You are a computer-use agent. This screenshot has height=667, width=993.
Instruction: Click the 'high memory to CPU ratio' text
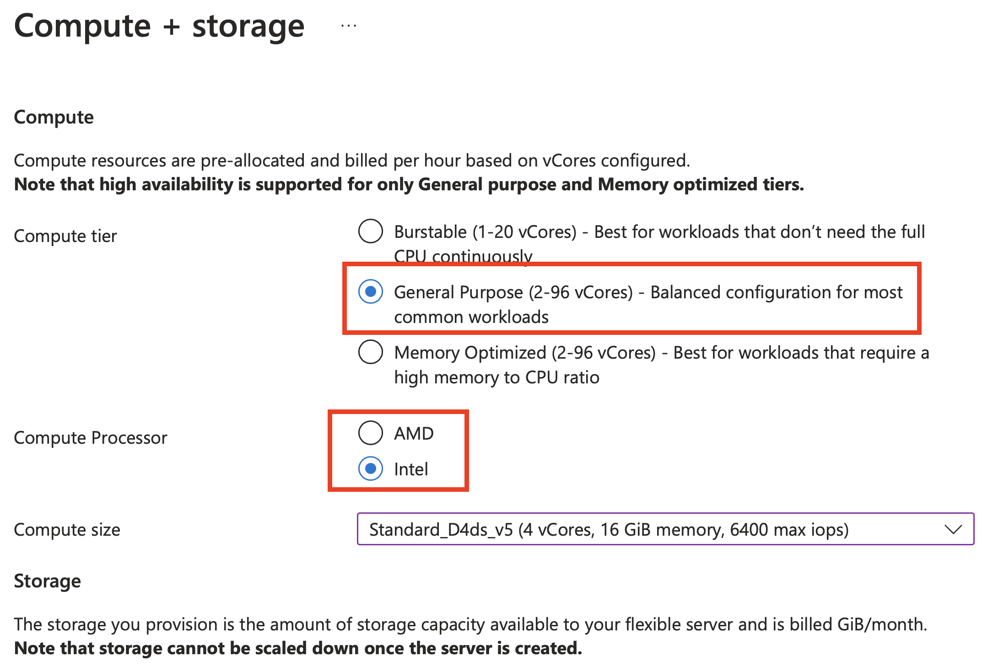[496, 377]
